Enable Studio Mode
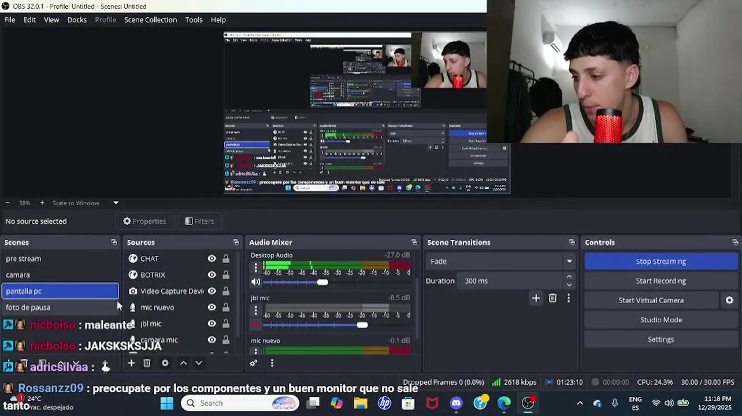 pyautogui.click(x=661, y=320)
